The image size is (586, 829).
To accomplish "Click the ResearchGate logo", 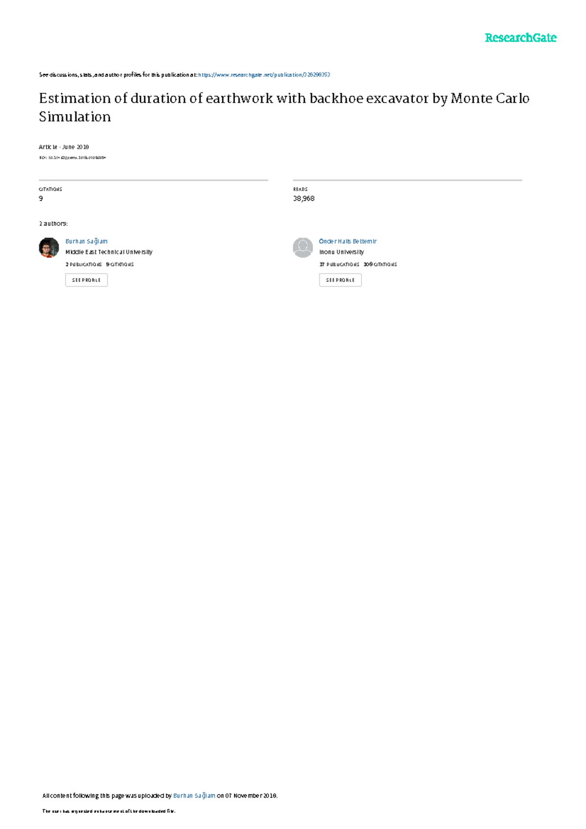I will click(x=520, y=38).
